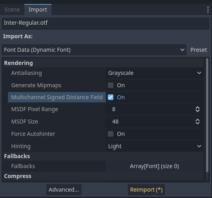Open the Light hinting dropdown
Viewport: 212px width, 198px height.
coord(155,146)
